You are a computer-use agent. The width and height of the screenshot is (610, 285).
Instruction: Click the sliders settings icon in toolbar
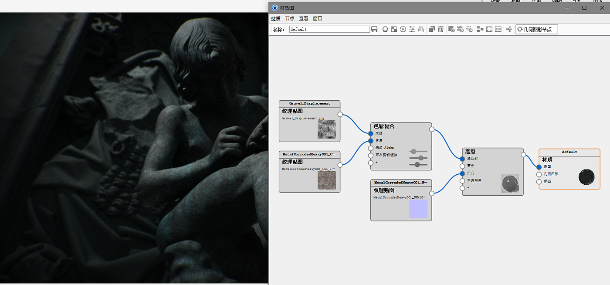click(412, 29)
